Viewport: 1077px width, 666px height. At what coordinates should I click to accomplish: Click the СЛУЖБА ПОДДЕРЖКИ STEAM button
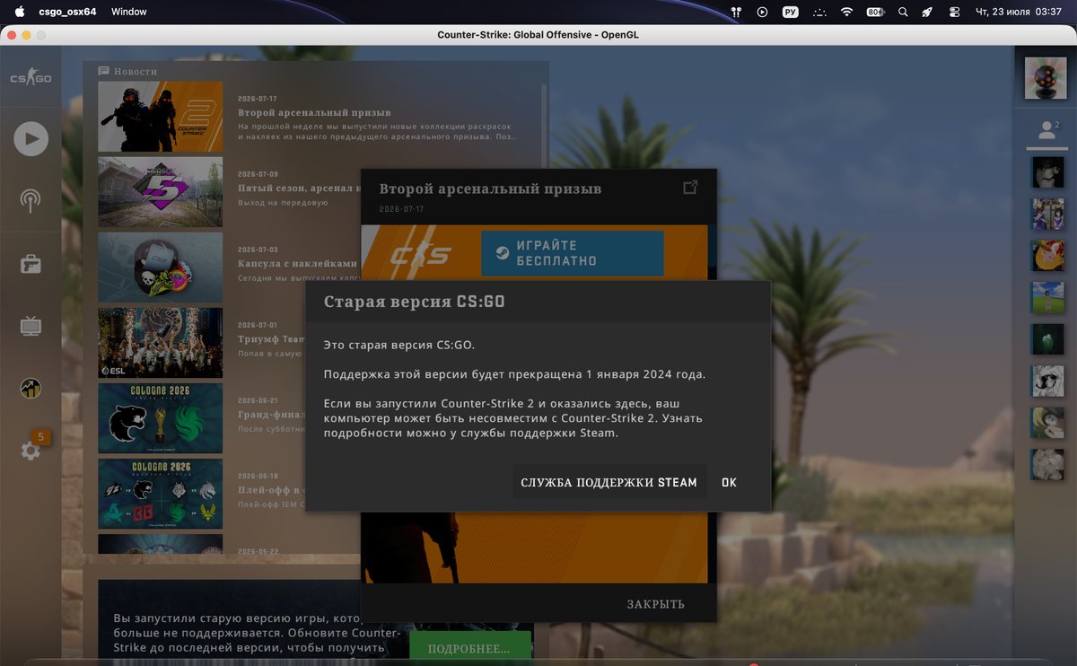click(609, 482)
